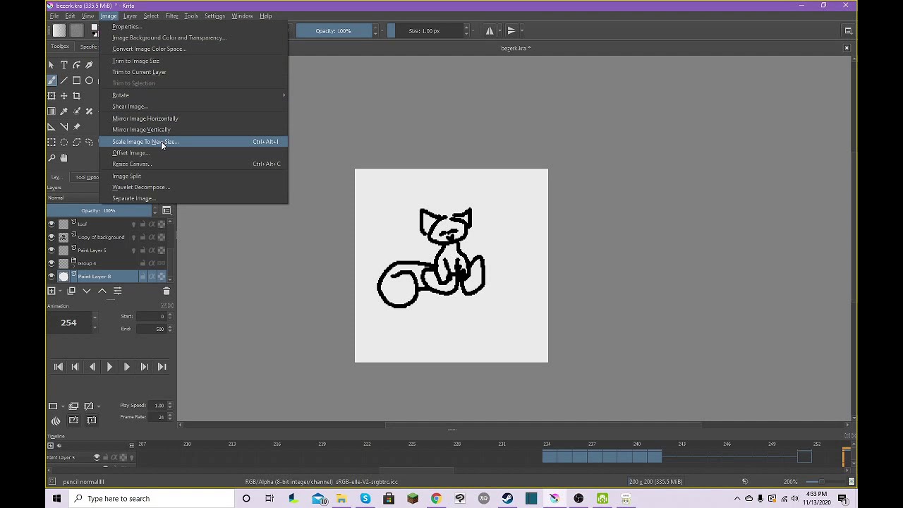Switch to the Tool Options tab
Image resolution: width=903 pixels, height=508 pixels.
[87, 177]
